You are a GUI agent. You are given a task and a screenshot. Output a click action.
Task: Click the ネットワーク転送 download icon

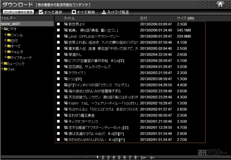tap(104, 12)
